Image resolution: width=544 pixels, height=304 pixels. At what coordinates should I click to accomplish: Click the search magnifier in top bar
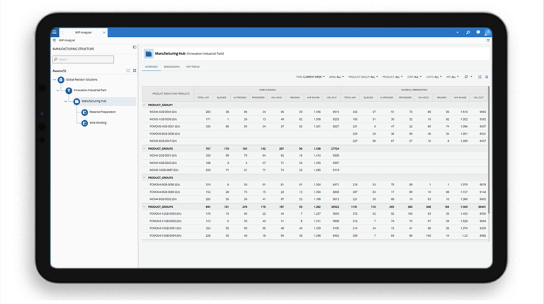tap(467, 33)
